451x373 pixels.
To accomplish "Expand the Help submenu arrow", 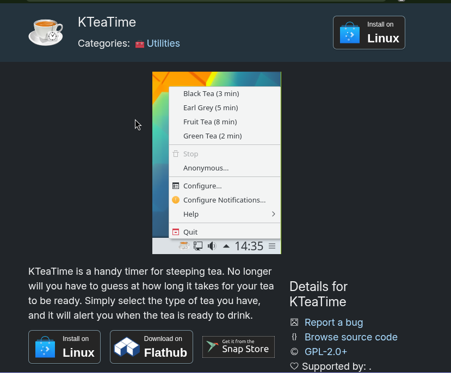I will (x=273, y=214).
